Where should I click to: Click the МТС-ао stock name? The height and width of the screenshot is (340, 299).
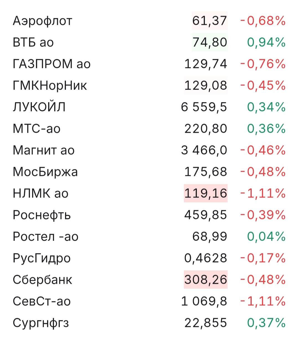pyautogui.click(x=37, y=129)
